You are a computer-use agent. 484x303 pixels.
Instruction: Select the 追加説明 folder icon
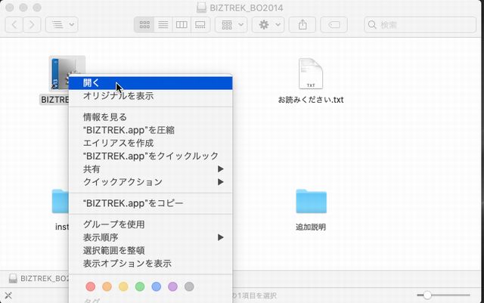pyautogui.click(x=311, y=201)
